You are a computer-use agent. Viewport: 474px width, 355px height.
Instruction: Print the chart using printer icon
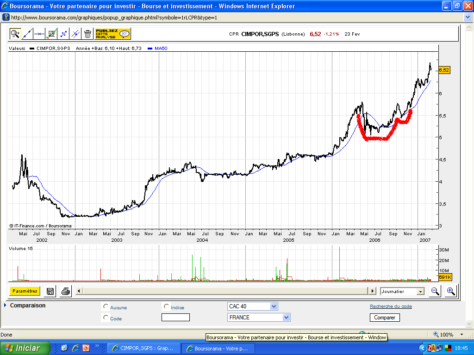tap(66, 291)
